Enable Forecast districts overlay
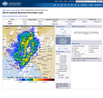The width and height of the screenshot is (103, 98). point(89,48)
